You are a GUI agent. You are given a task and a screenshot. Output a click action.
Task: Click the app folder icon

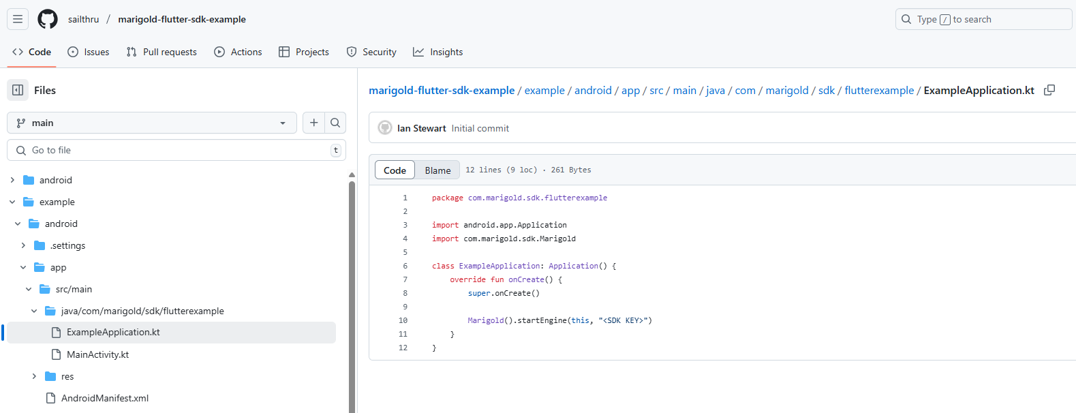point(40,267)
